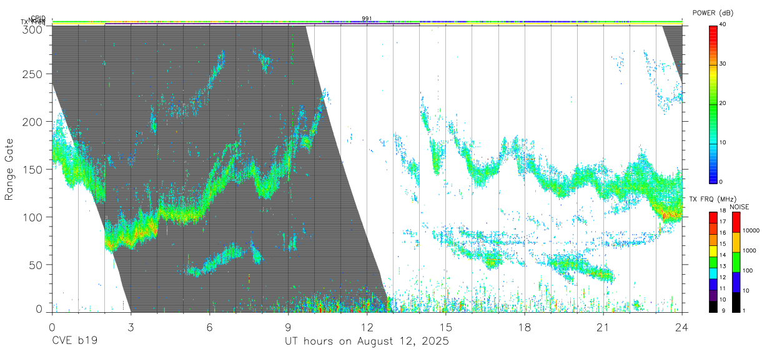Click the 150 range gate tick label
Viewport: 767px width, 354px height.
tap(31, 170)
